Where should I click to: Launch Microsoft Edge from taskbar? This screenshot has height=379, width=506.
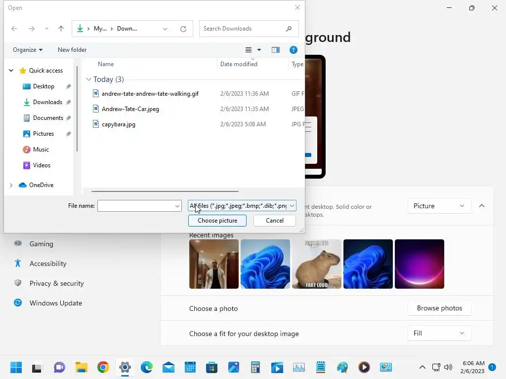coord(146,367)
